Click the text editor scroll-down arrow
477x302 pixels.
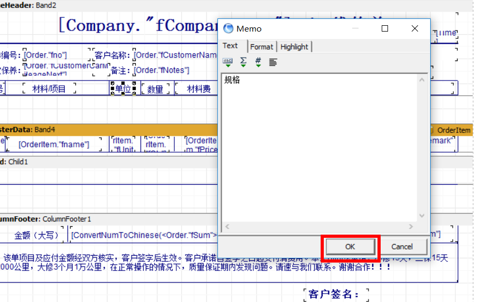422,216
